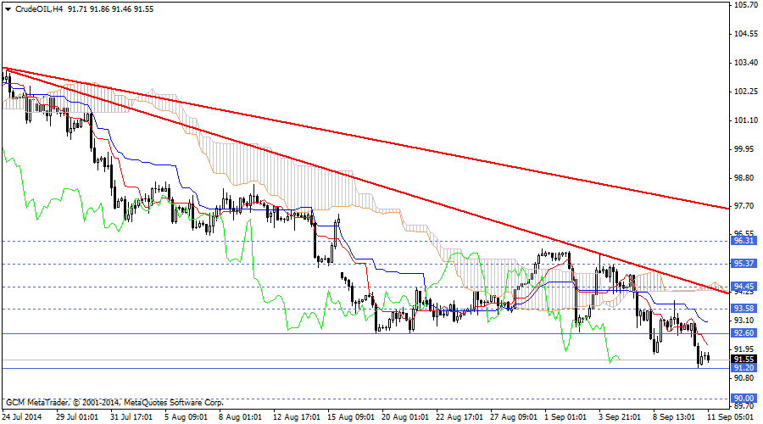Screen dimensions: 763x424
Task: Click the current price 91.55 black label
Action: (x=744, y=359)
